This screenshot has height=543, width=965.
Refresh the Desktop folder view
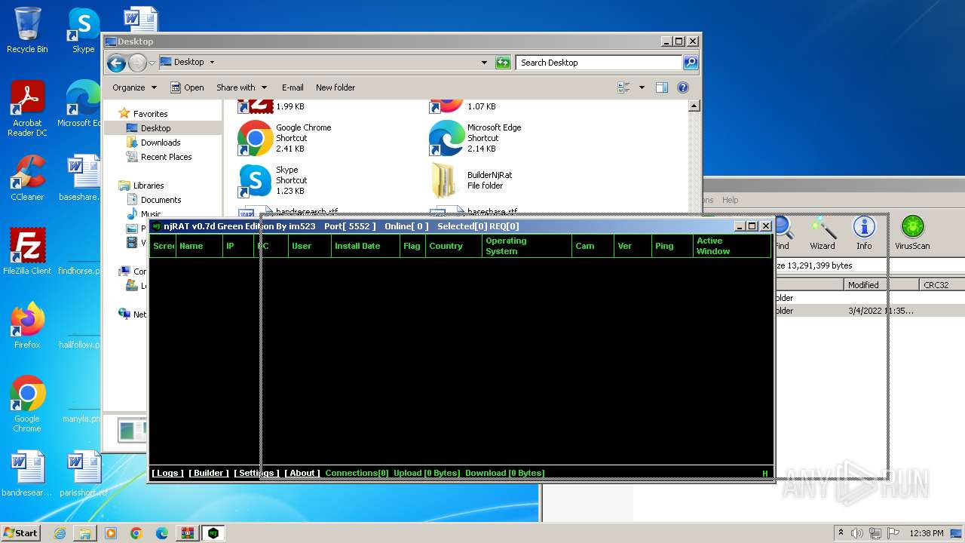point(503,63)
